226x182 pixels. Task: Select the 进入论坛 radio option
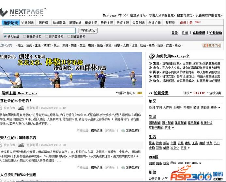point(5,36)
